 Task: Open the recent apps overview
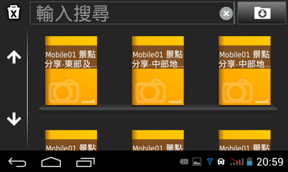(x=85, y=162)
